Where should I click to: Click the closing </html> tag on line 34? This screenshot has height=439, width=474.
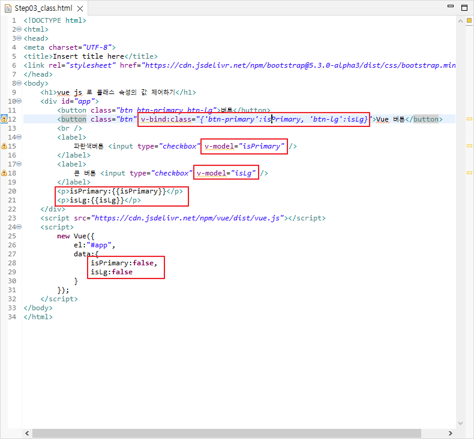tap(38, 317)
